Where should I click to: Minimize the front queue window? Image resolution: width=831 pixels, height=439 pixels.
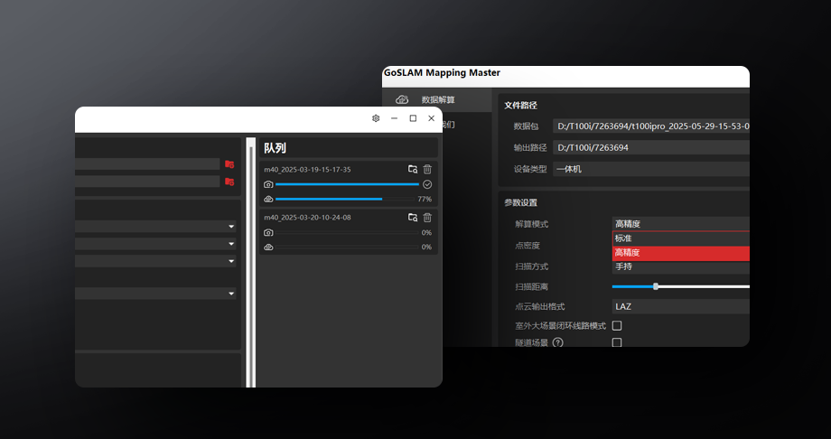(x=394, y=118)
